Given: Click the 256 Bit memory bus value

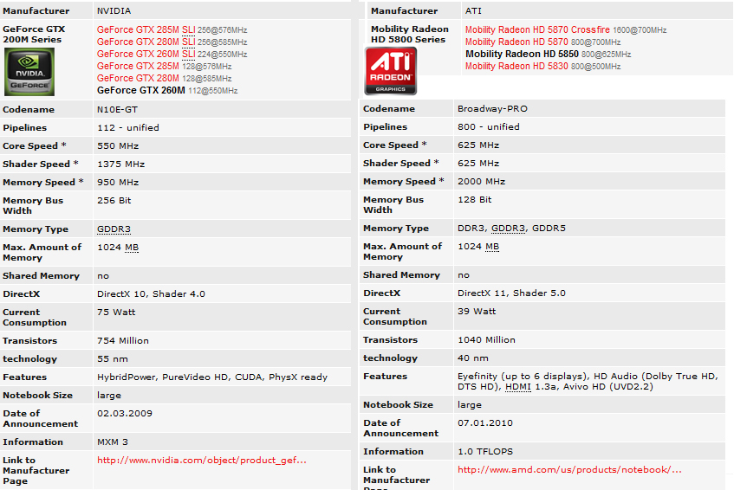Looking at the screenshot, I should click(x=114, y=201).
